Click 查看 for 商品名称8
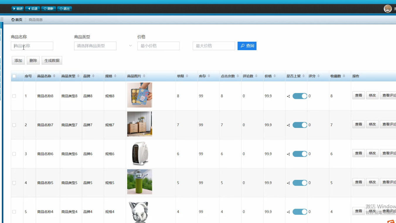Image resolution: width=396 pixels, height=223 pixels. click(358, 95)
